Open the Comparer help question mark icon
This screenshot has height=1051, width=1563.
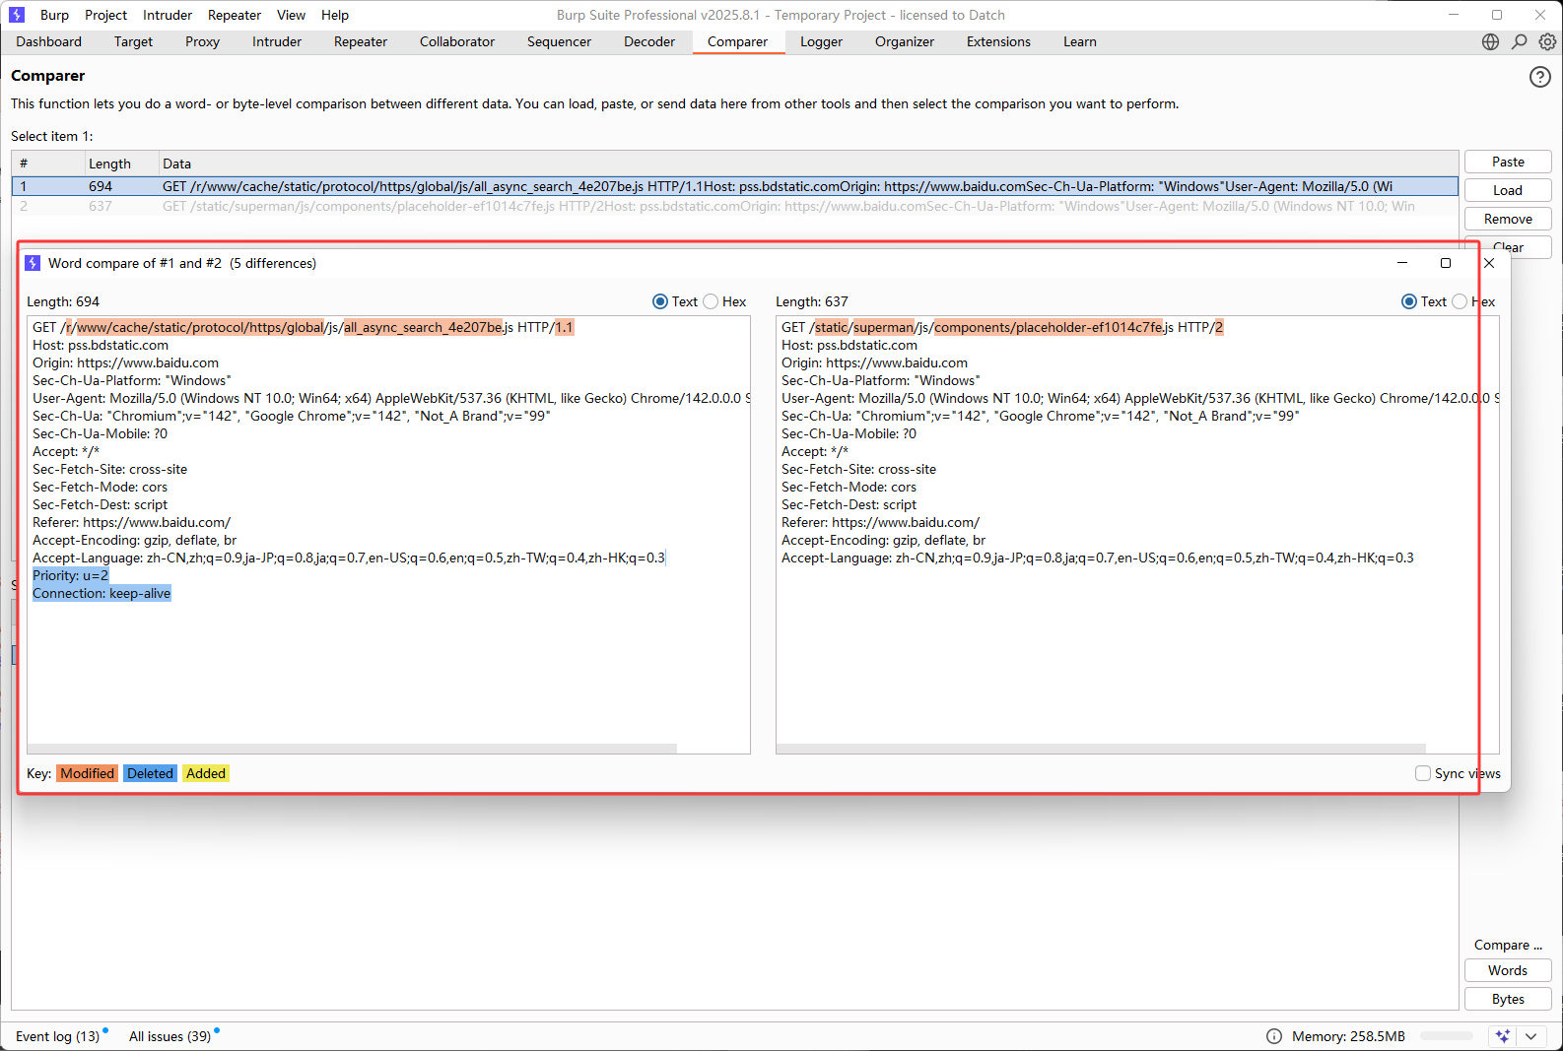point(1539,77)
